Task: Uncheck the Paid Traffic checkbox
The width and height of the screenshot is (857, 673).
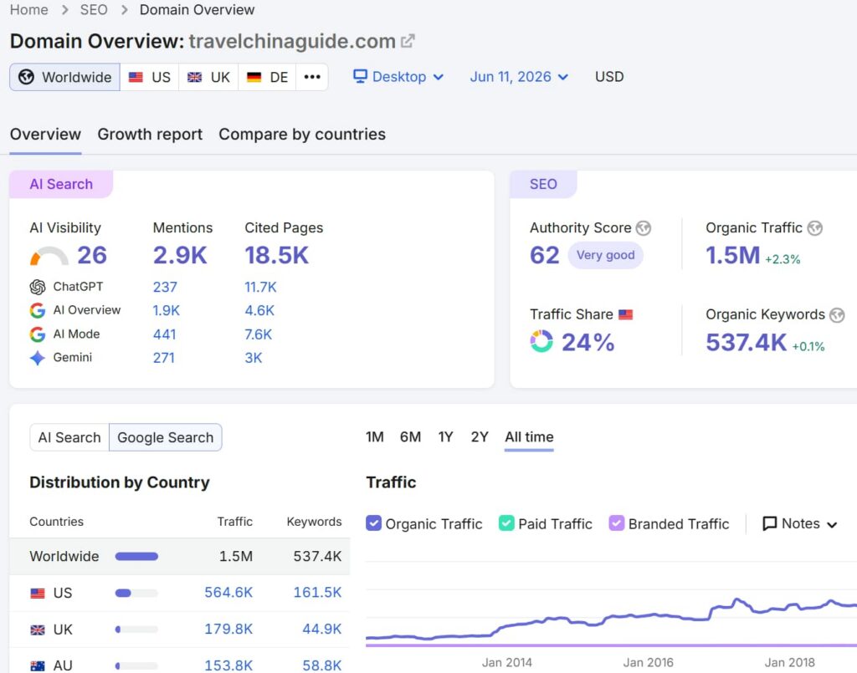Action: click(x=506, y=523)
